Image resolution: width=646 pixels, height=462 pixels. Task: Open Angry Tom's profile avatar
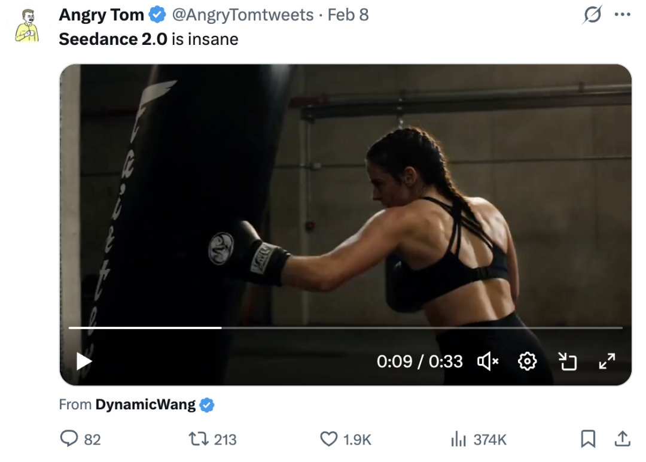(x=27, y=25)
